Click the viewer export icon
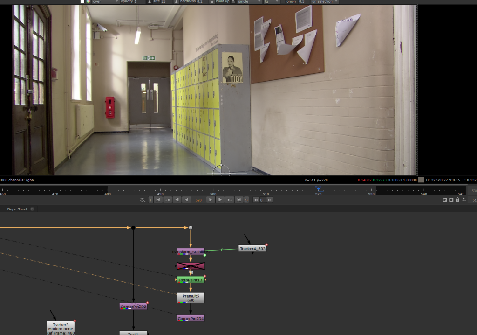477x335 pixels. coord(463,200)
